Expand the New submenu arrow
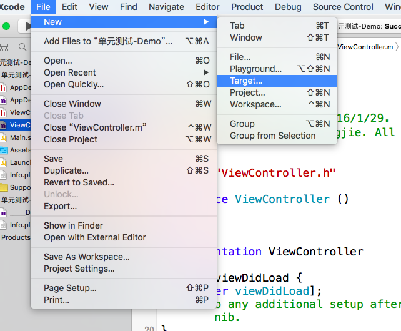Viewport: 401px width, 331px height. (x=206, y=22)
